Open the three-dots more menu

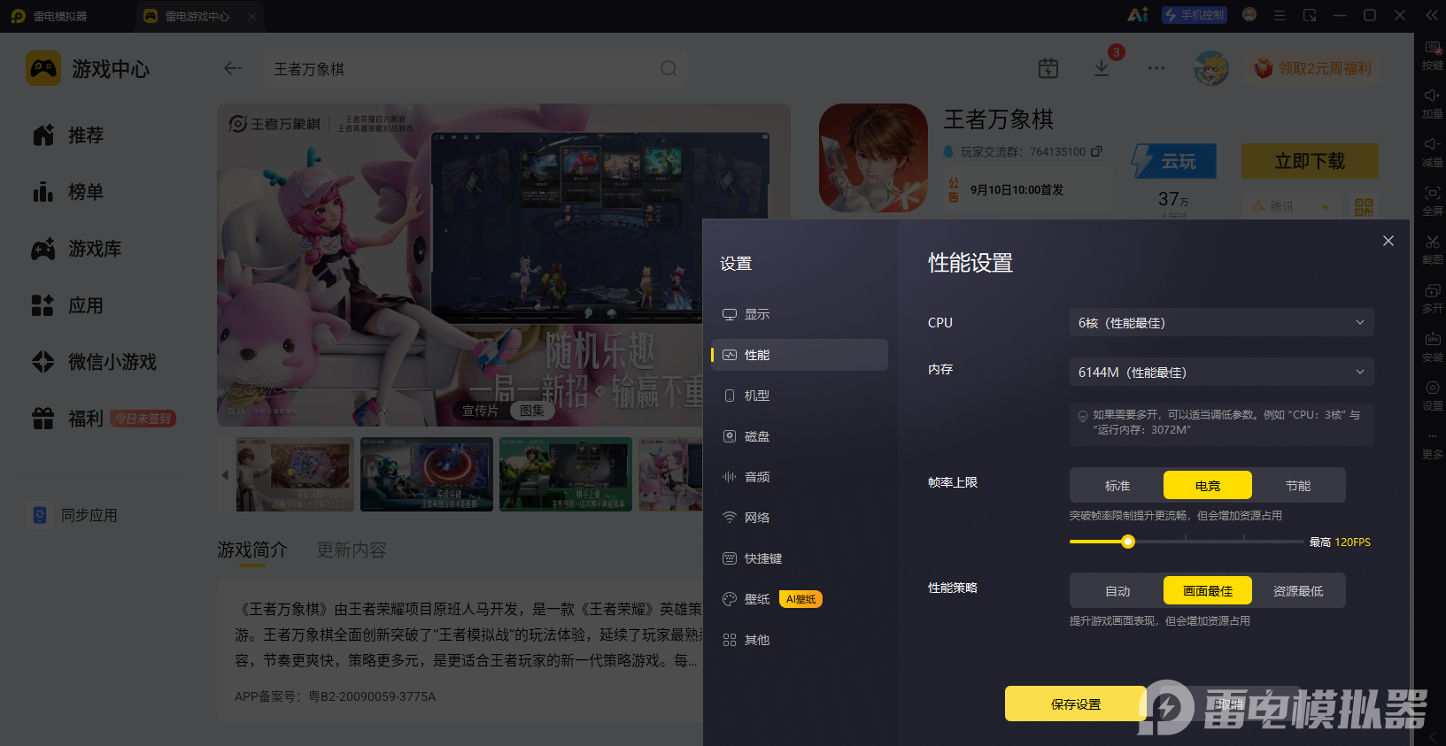pyautogui.click(x=1156, y=68)
